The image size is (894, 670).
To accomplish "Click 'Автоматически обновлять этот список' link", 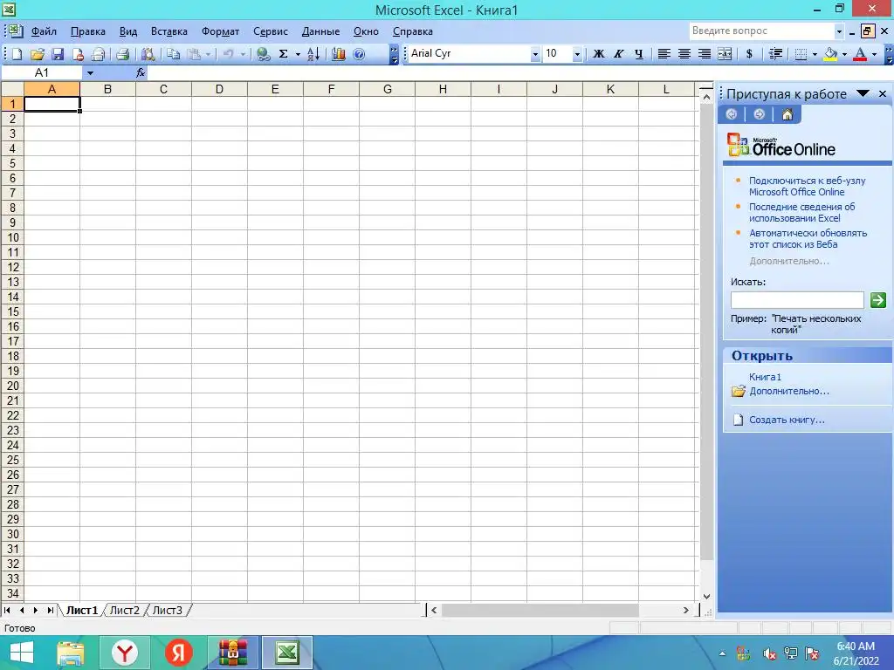I will pos(808,239).
